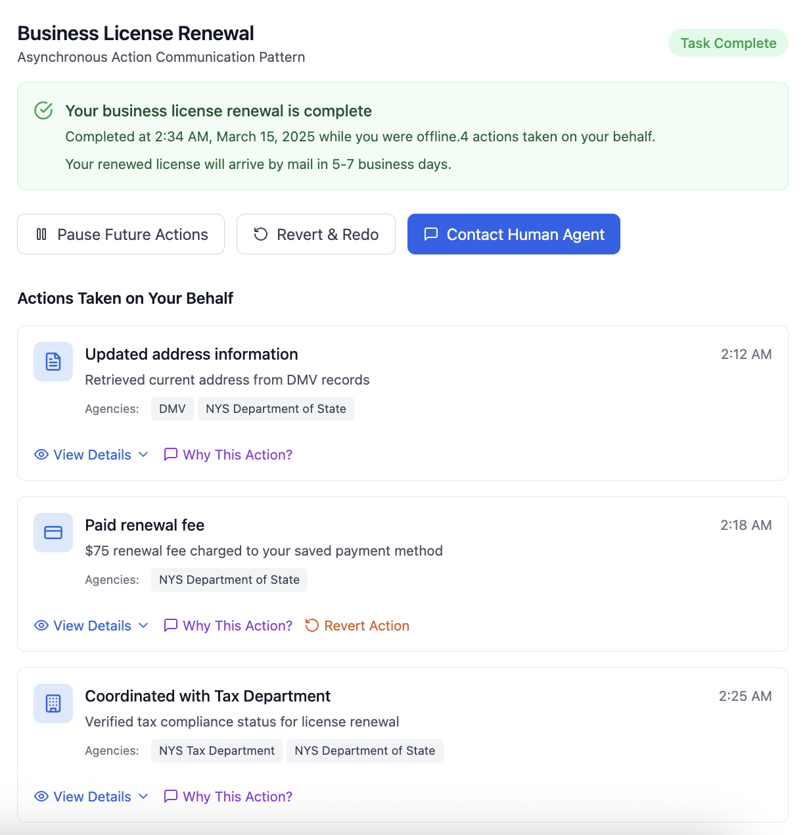Click the chat bubble icon in Contact Human Agent
Image resolution: width=807 pixels, height=835 pixels.
(x=432, y=234)
